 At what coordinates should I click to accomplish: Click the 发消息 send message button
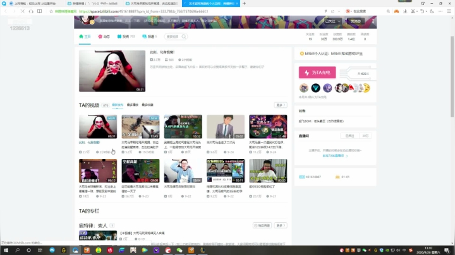(x=355, y=21)
